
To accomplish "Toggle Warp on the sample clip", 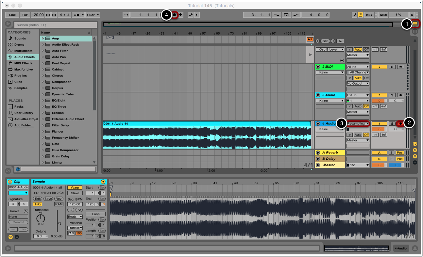I will (75, 187).
